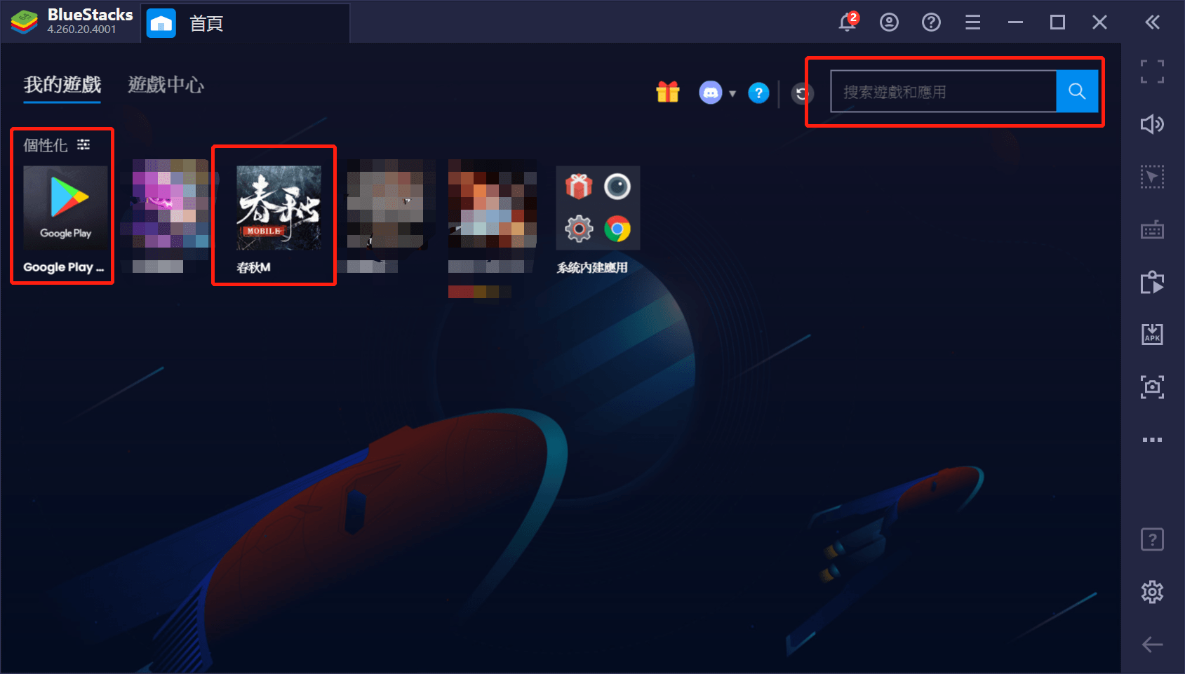Toggle fullscreen mode icon
This screenshot has height=674, width=1185.
[x=1152, y=72]
